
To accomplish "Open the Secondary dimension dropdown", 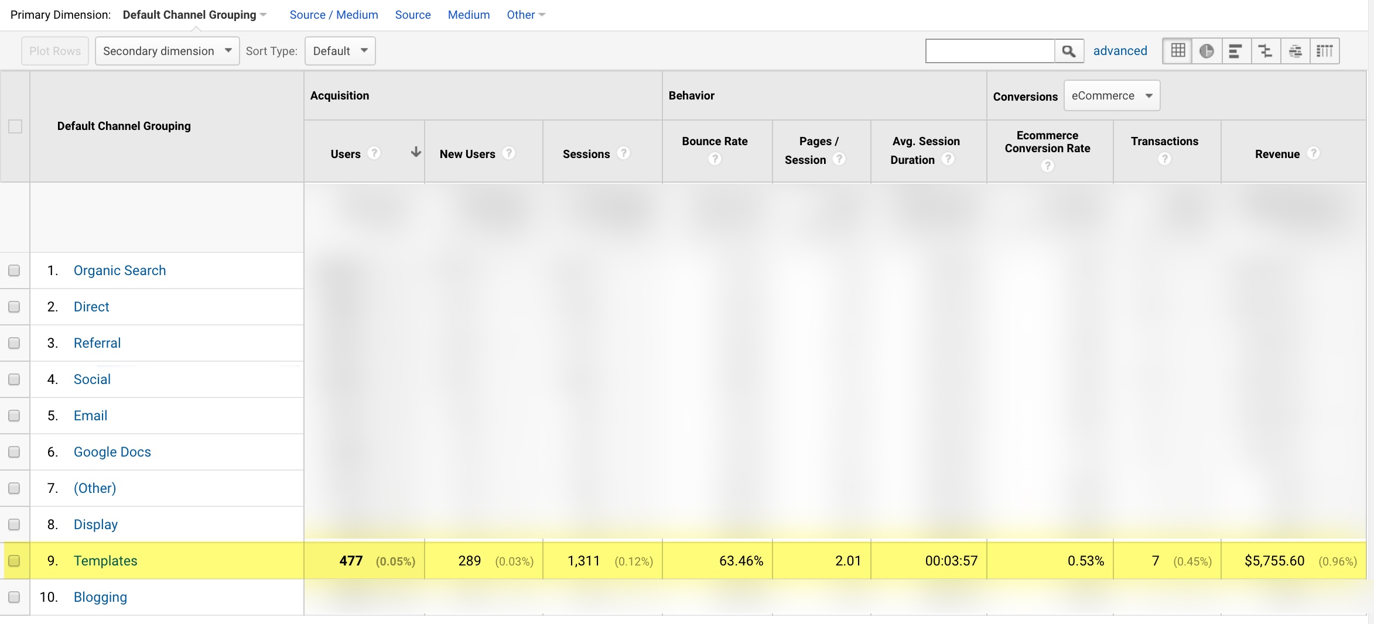I will click(167, 51).
